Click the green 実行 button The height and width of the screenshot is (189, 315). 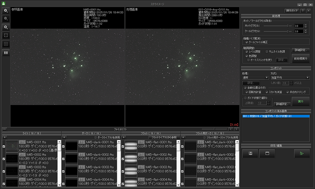[x=300, y=102]
